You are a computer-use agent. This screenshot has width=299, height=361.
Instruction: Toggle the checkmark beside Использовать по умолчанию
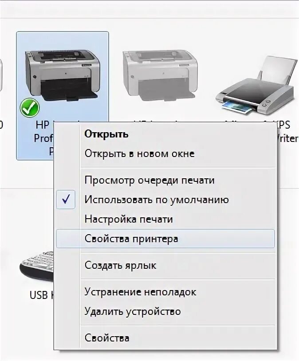tap(66, 200)
